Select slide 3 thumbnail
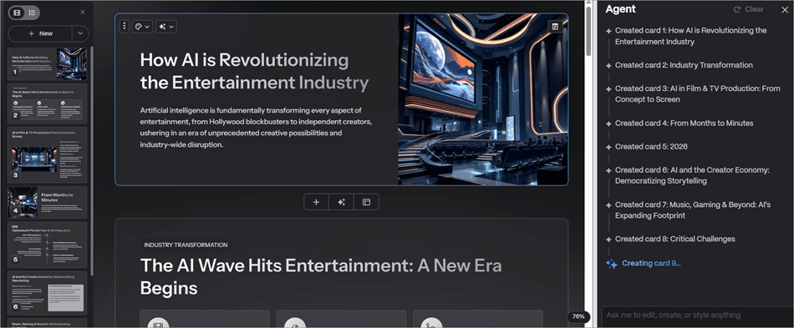The width and height of the screenshot is (794, 328). 47,154
